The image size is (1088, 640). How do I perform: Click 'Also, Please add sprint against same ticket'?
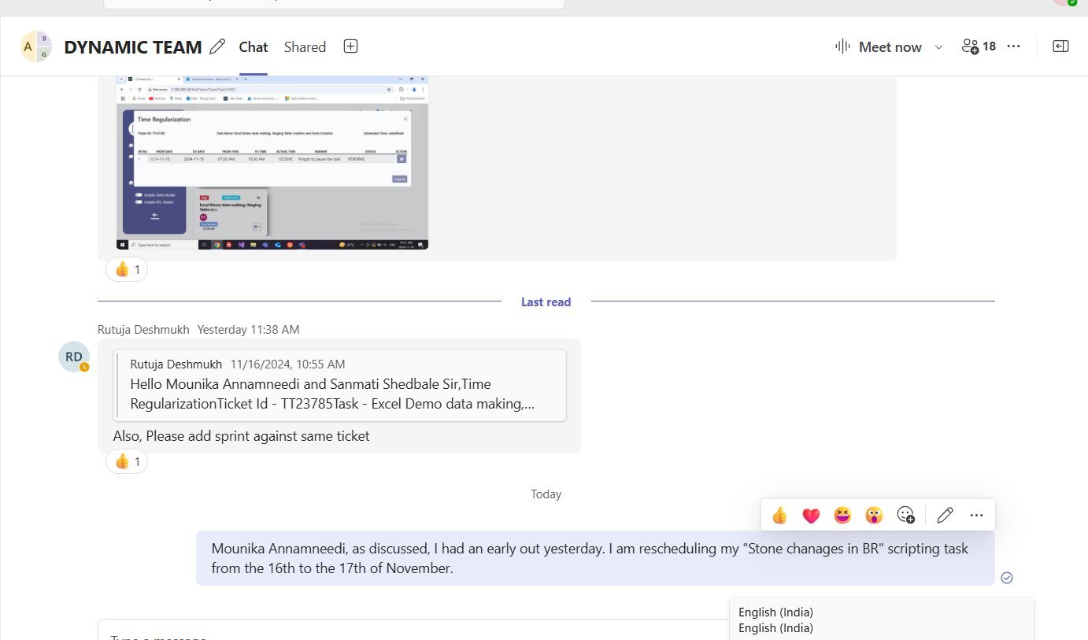pyautogui.click(x=242, y=435)
